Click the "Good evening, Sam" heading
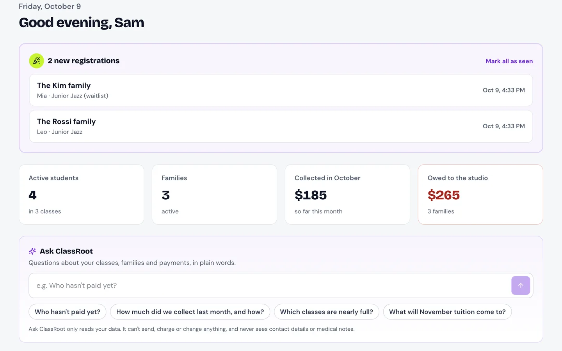Screen dimensions: 562x351 [x=82, y=23]
